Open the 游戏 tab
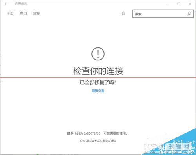The width and height of the screenshot is (196, 155). coord(36,13)
